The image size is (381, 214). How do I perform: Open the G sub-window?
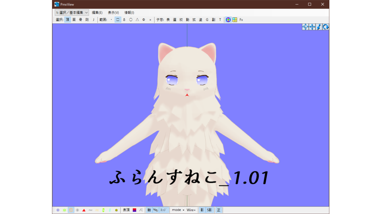coord(207,20)
